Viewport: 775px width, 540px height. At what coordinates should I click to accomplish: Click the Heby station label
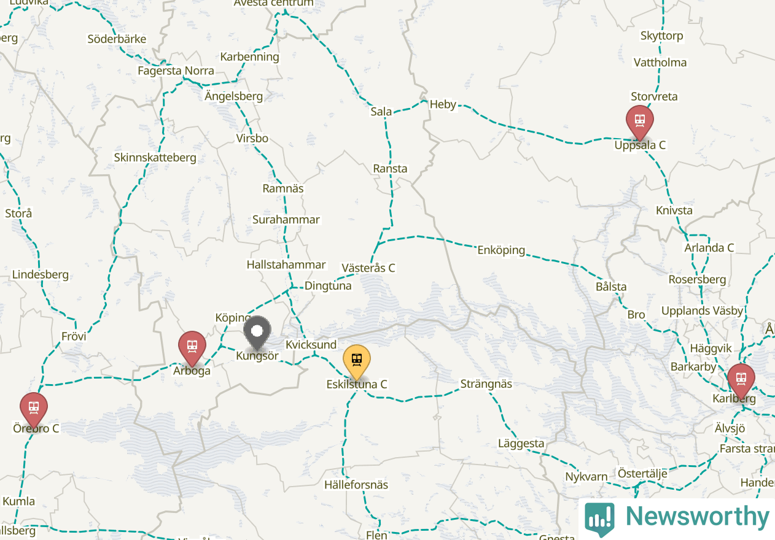pos(443,104)
